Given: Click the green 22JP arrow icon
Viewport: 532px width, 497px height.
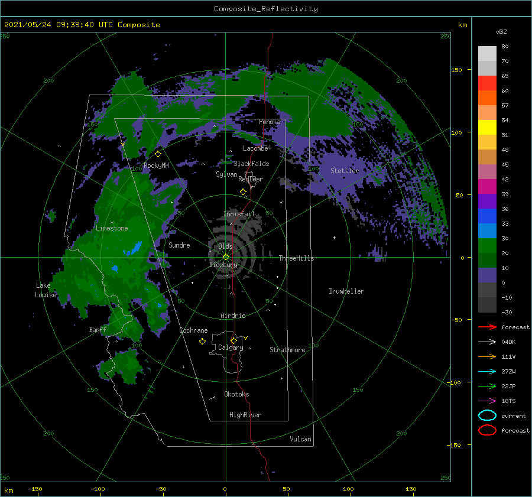Looking at the screenshot, I should (x=487, y=386).
